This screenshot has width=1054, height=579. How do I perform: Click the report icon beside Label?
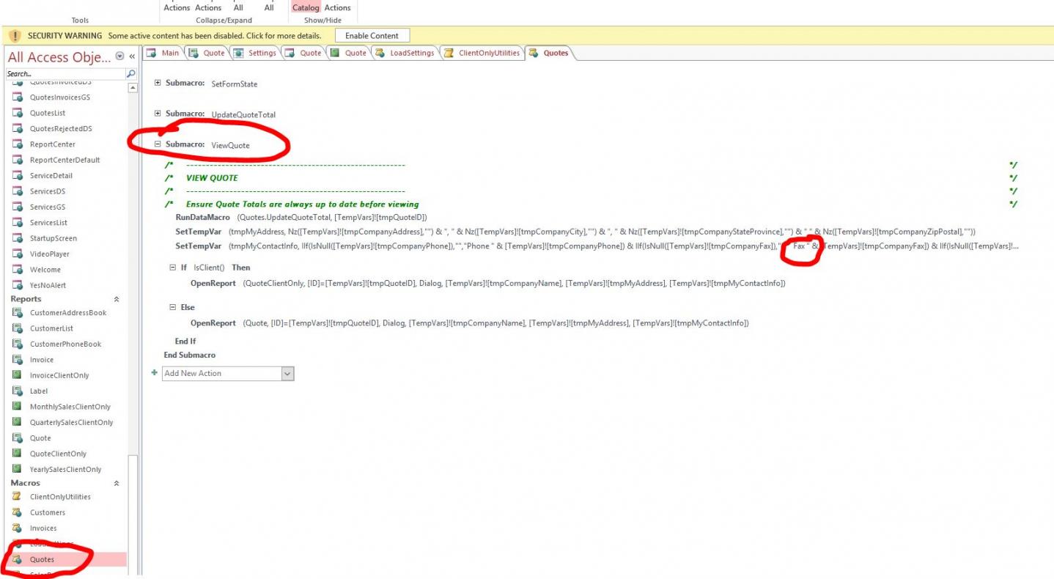click(x=17, y=391)
